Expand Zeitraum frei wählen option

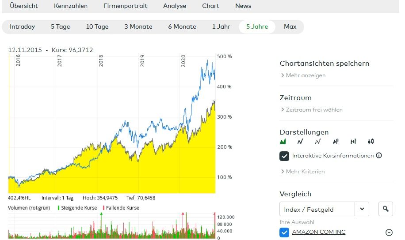click(x=312, y=110)
